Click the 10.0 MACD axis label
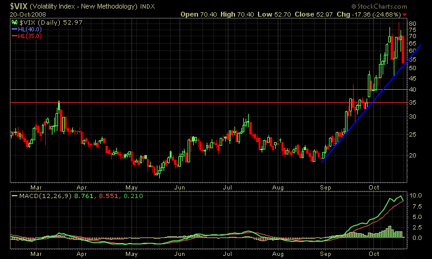The height and width of the screenshot is (259, 432). pyautogui.click(x=415, y=196)
